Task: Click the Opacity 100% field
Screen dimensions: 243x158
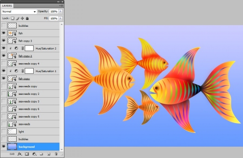Action: click(54, 11)
